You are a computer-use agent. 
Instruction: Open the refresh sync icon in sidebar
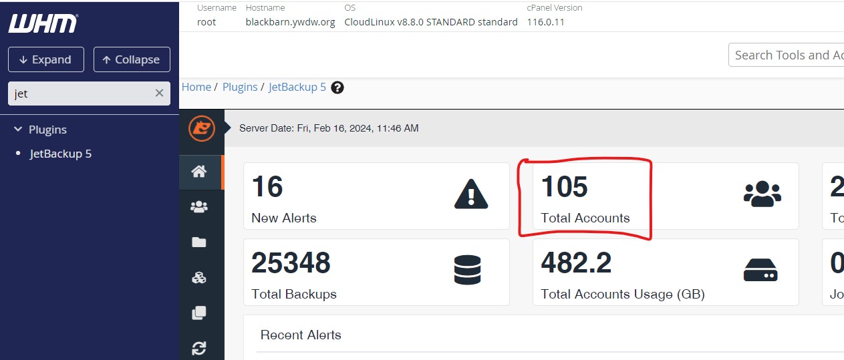tap(198, 348)
